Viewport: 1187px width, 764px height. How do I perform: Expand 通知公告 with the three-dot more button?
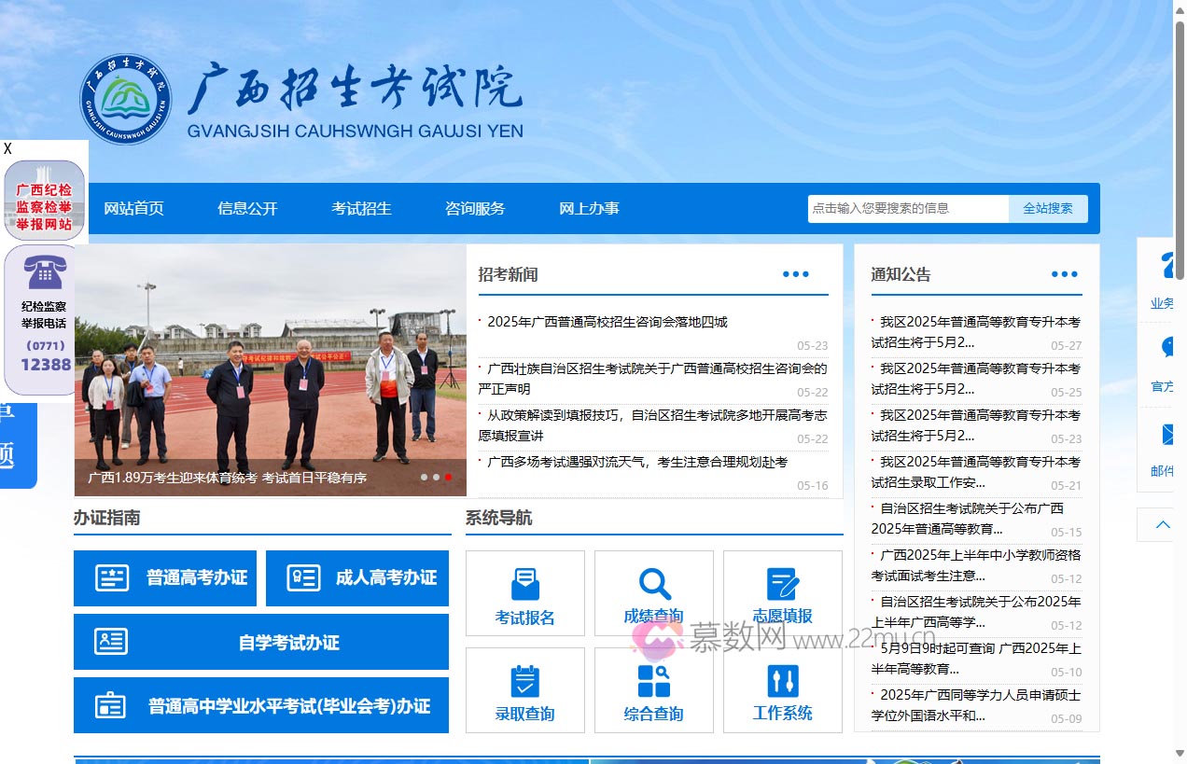(x=1064, y=274)
